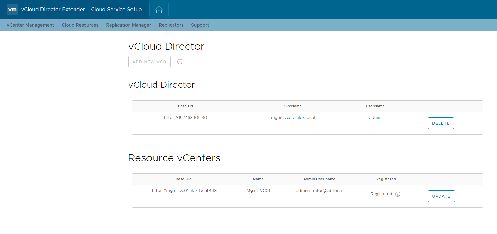Go to the Home icon page

pyautogui.click(x=159, y=10)
